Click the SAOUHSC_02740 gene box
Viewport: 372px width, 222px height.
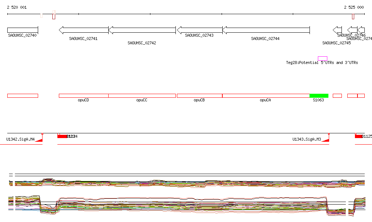[x=23, y=30]
